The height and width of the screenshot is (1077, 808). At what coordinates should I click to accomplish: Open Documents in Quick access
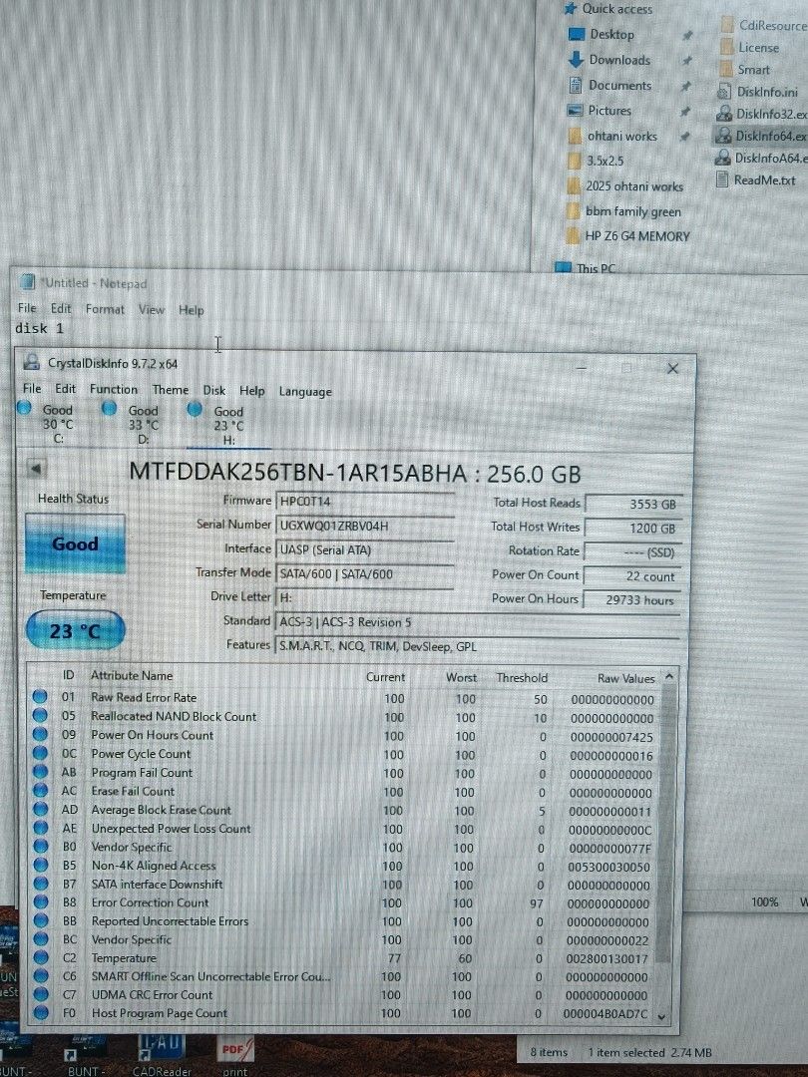pos(619,85)
